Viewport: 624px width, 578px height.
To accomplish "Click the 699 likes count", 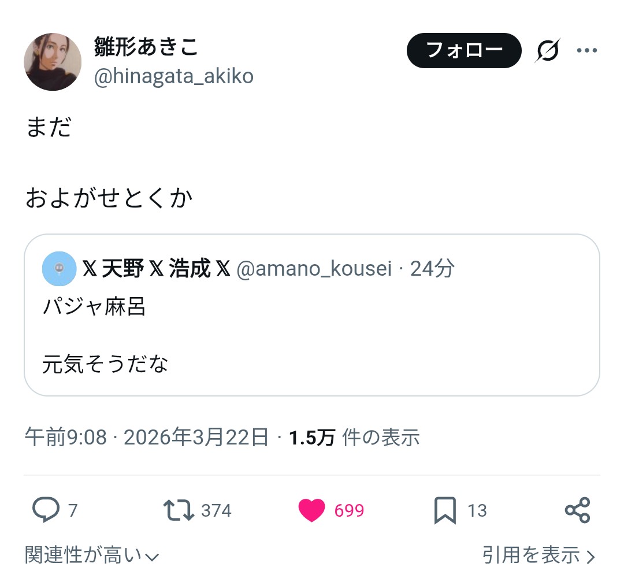I will pyautogui.click(x=349, y=511).
